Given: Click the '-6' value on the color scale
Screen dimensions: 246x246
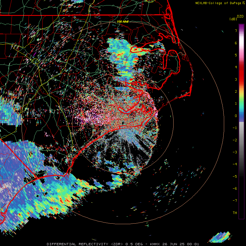Looking at the screenshot, I should (x=235, y=189).
